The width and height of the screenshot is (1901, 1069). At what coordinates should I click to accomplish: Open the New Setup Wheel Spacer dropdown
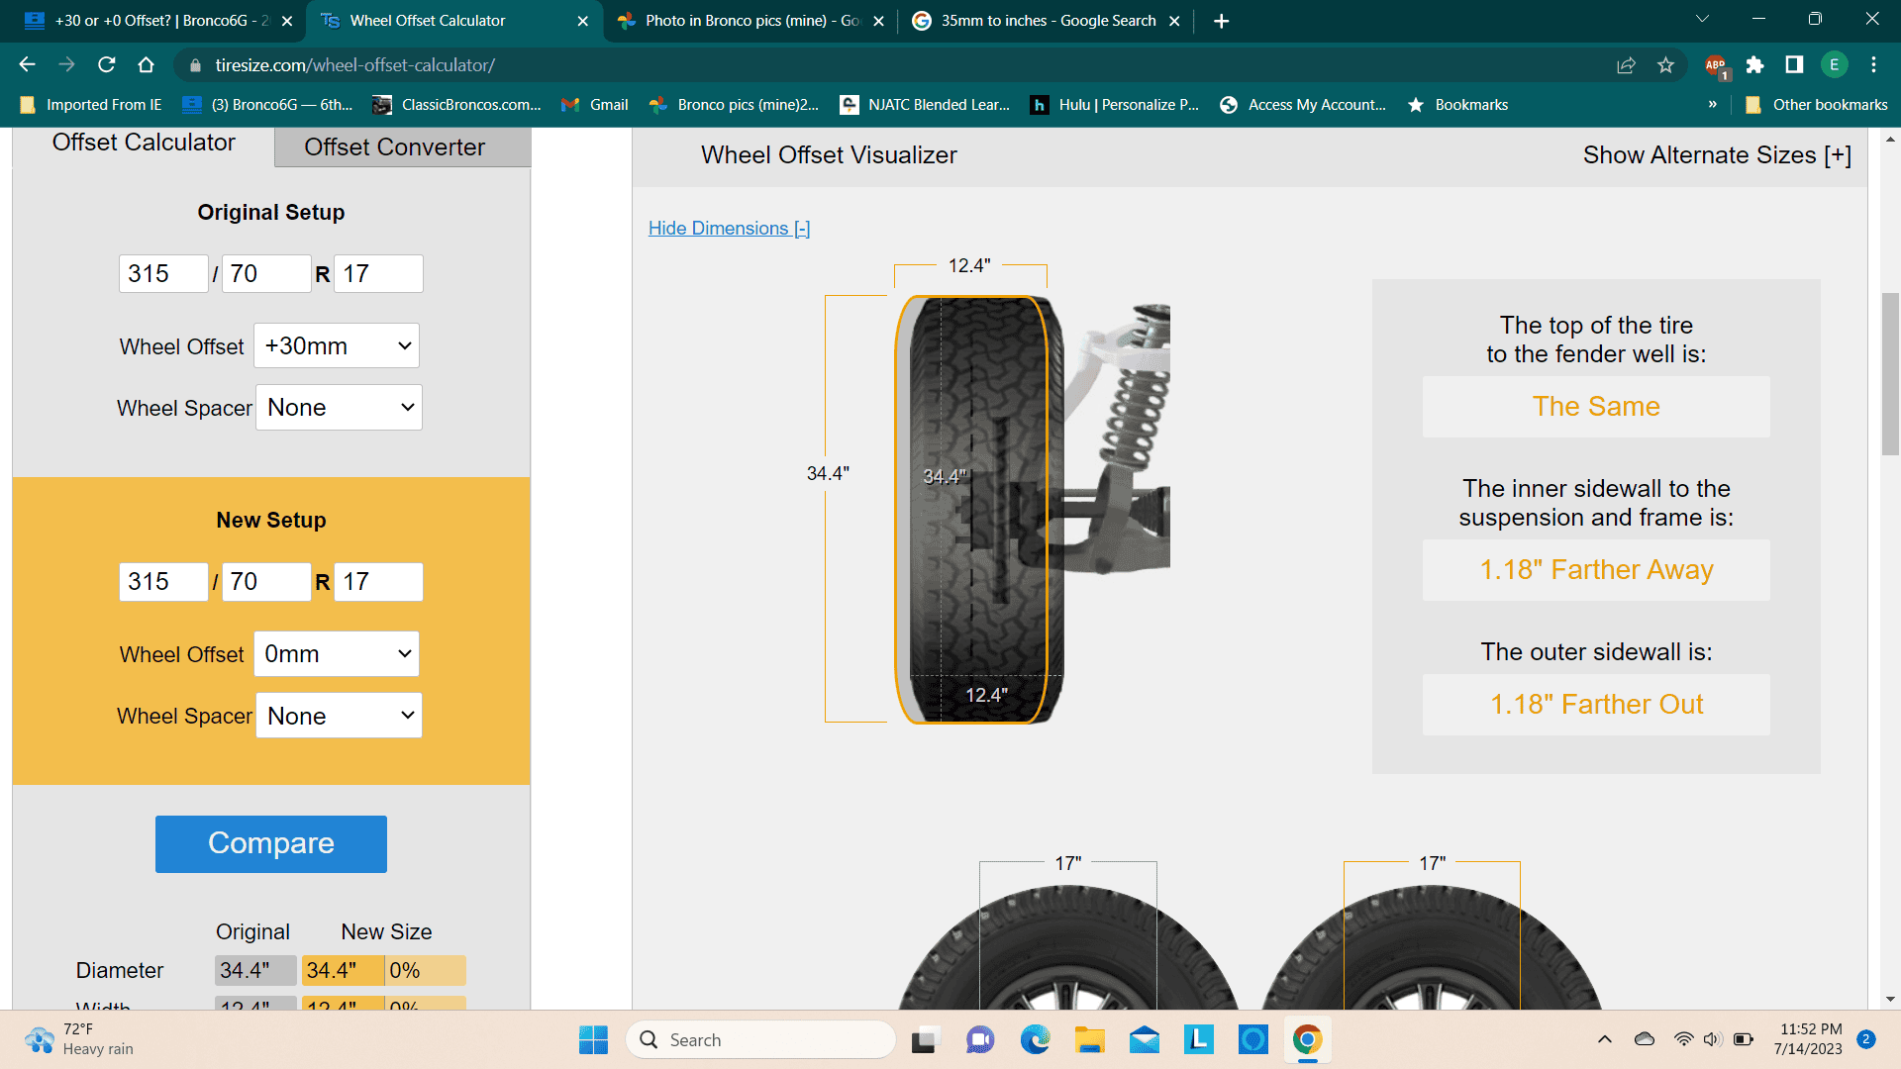point(339,715)
